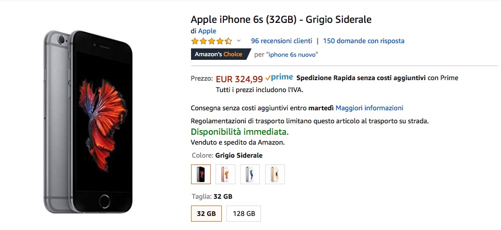Click the EUR 324,99 price
Screen dimensions: 501x230
coord(239,79)
